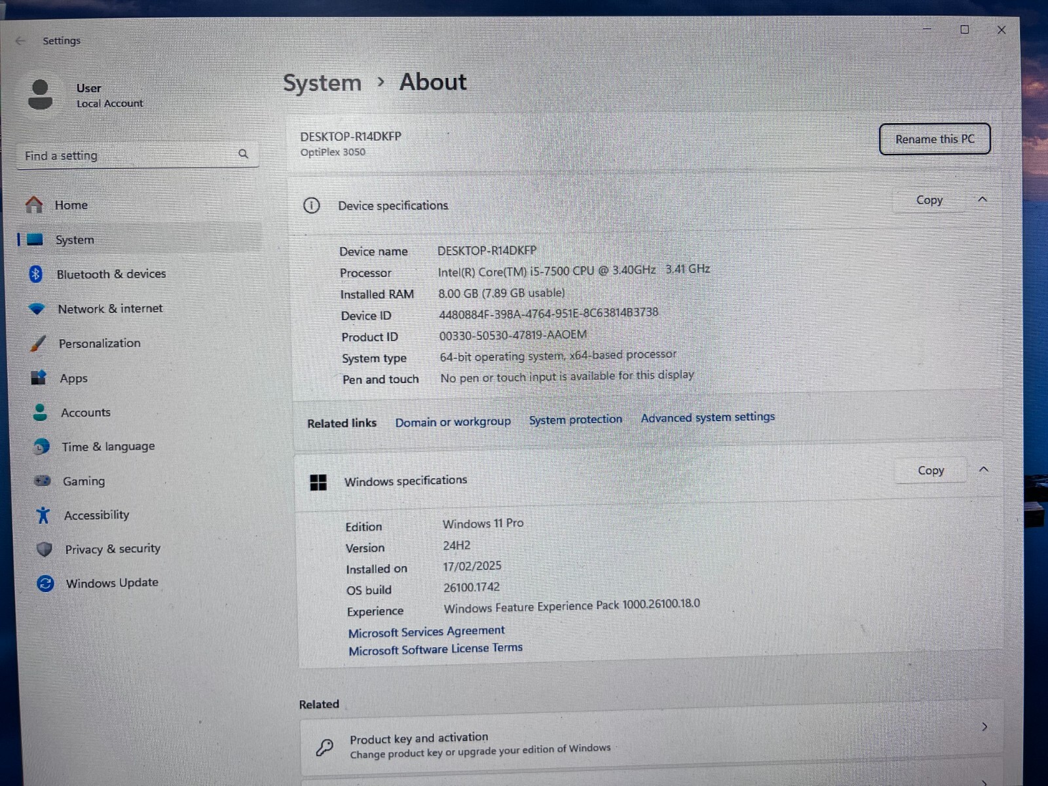Open Personalization settings
The height and width of the screenshot is (786, 1048).
click(x=100, y=343)
